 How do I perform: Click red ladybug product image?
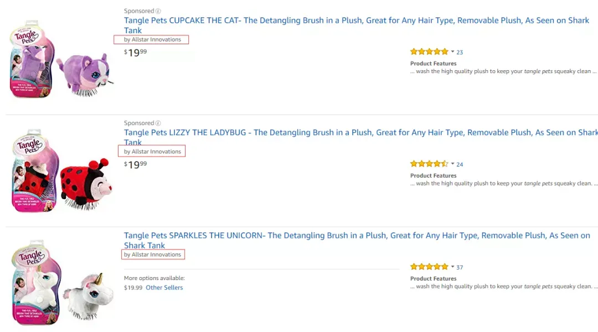pyautogui.click(x=61, y=170)
